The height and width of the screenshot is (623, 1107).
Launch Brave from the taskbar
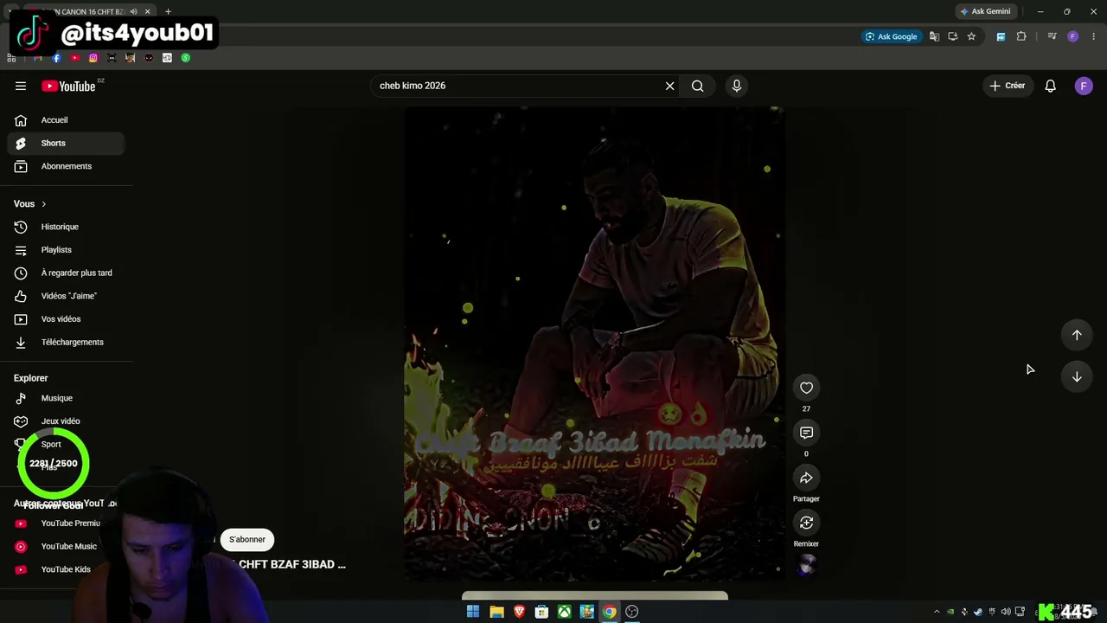coord(519,612)
